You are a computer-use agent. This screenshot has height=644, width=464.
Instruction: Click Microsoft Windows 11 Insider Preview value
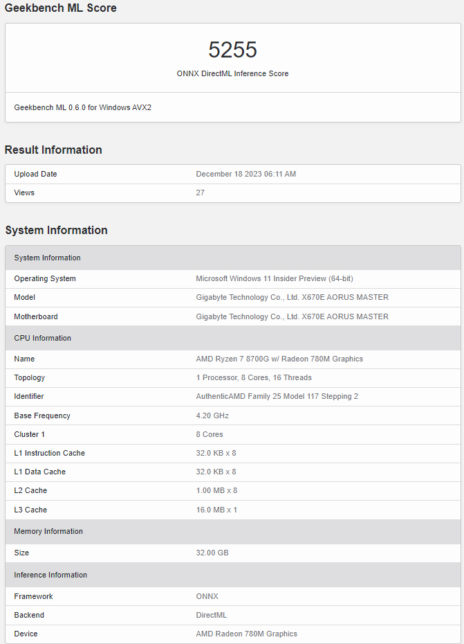click(275, 278)
